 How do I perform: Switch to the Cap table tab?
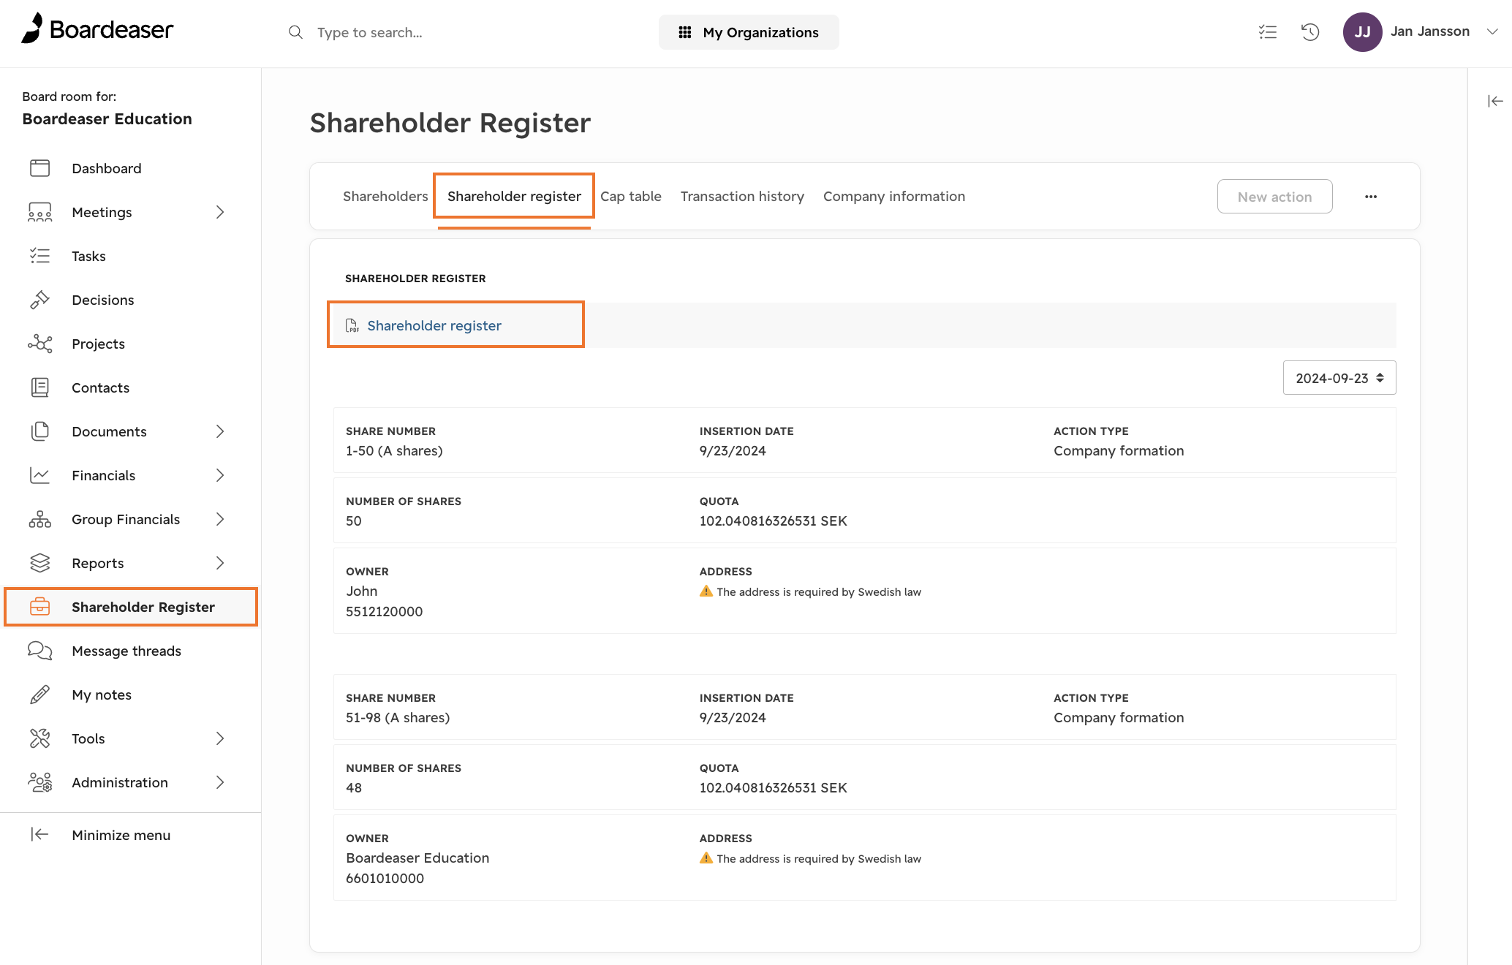[x=631, y=196]
